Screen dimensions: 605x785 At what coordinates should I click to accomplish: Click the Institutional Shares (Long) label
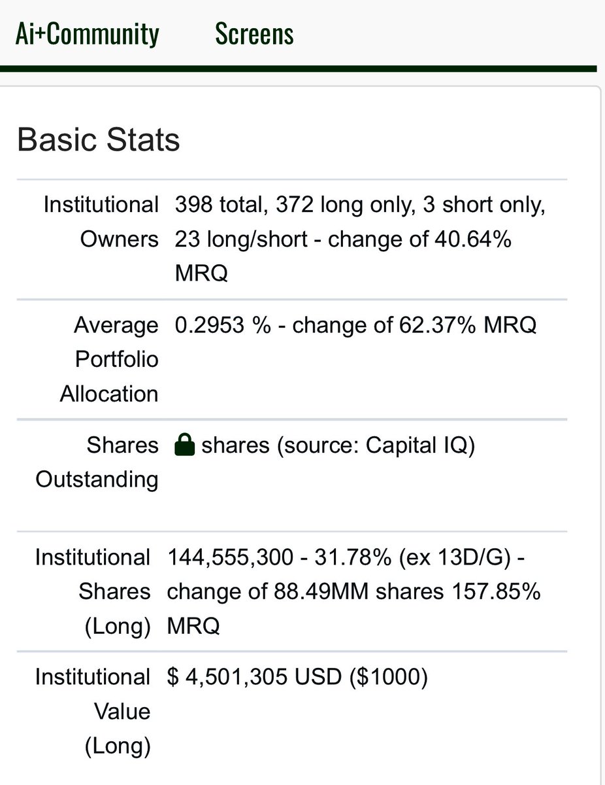[93, 591]
